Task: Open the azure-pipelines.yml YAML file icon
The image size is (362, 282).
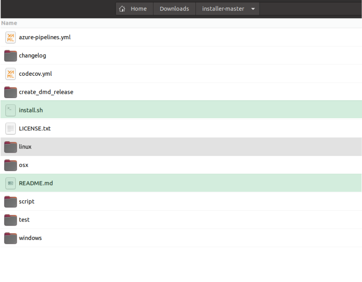Action: pos(10,37)
